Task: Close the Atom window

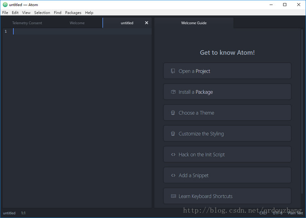Action: (299, 5)
